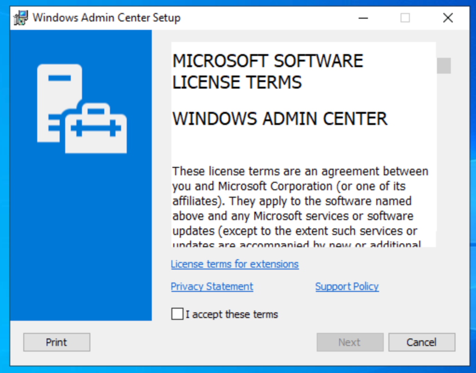Click the 'Windows Admin Center Setup' title text
The width and height of the screenshot is (476, 373).
[106, 18]
